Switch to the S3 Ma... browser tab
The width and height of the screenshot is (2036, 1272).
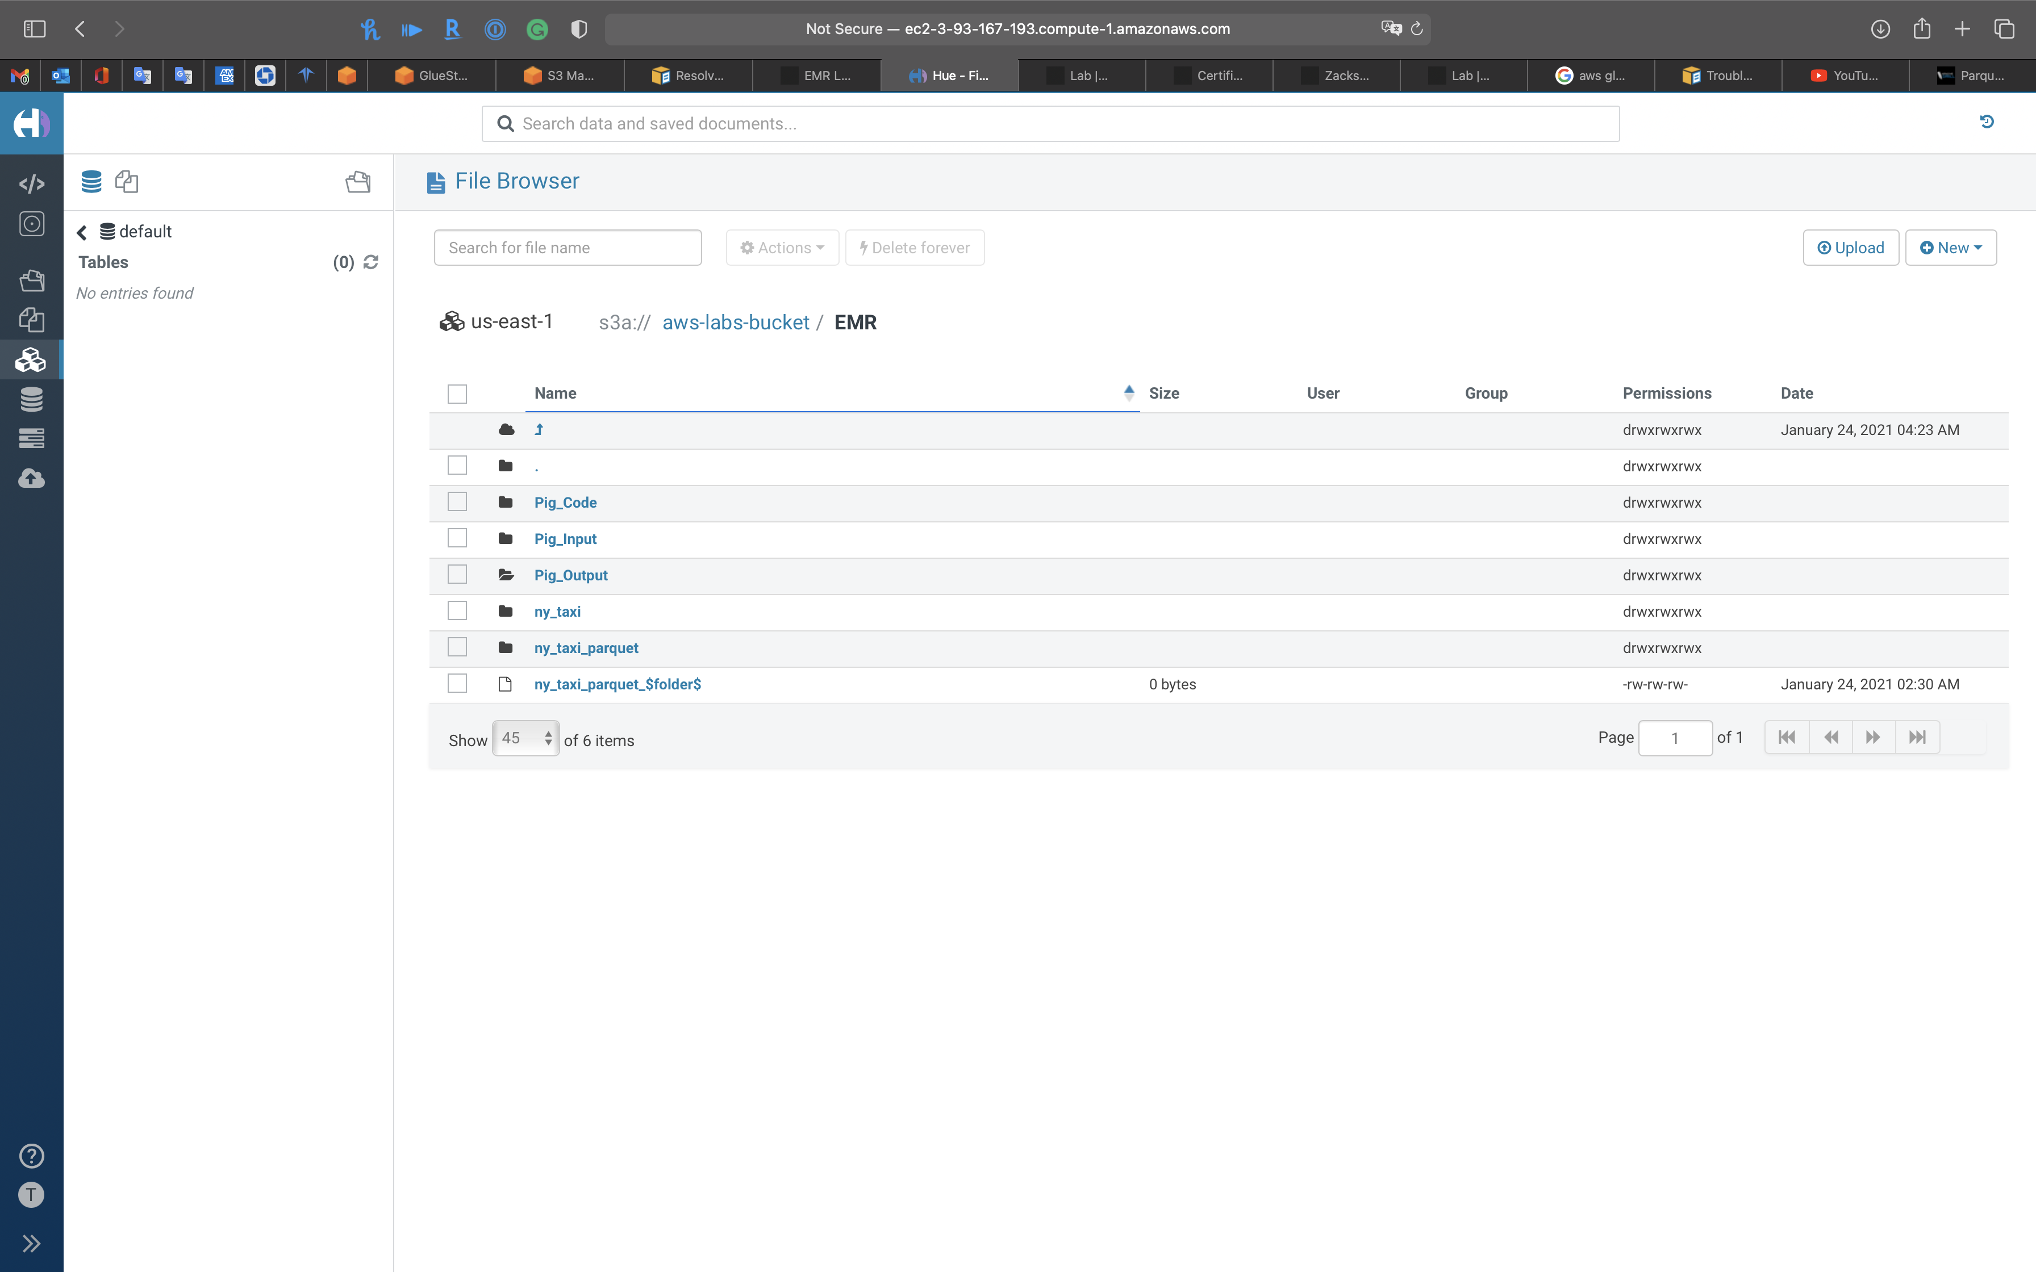560,76
